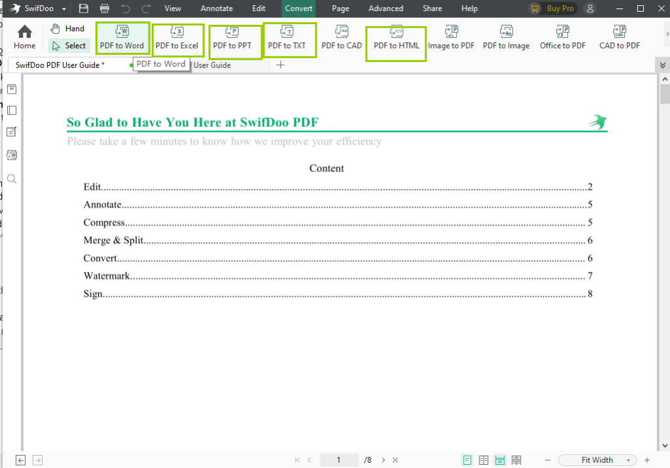Jump to Sign section in contents
670x468 pixels.
pyautogui.click(x=338, y=293)
